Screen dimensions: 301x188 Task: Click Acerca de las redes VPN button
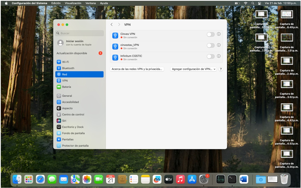[x=137, y=69]
